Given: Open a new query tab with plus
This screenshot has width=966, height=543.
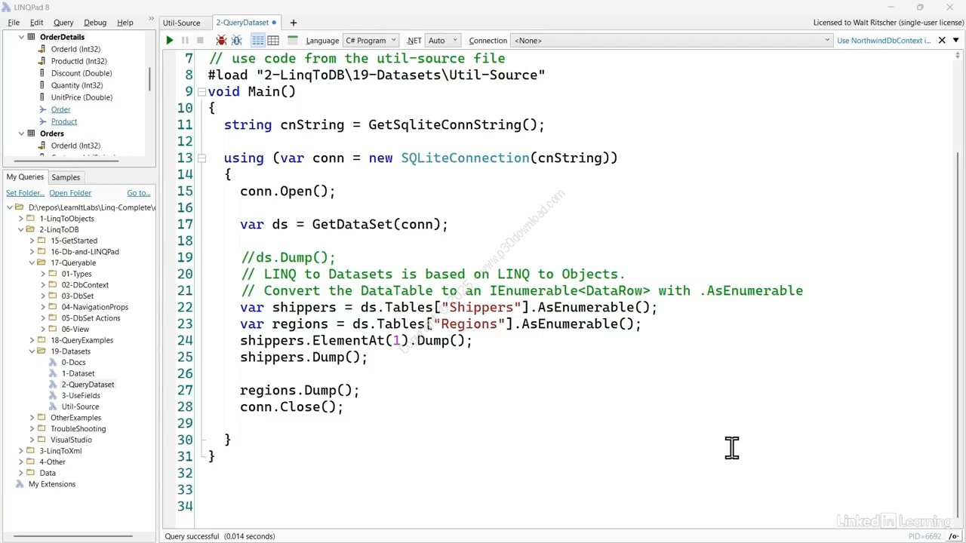Looking at the screenshot, I should 294,23.
